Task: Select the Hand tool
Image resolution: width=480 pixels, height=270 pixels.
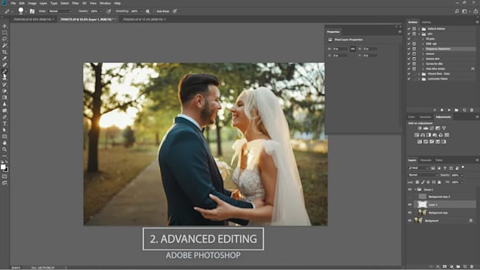Action: 5,143
